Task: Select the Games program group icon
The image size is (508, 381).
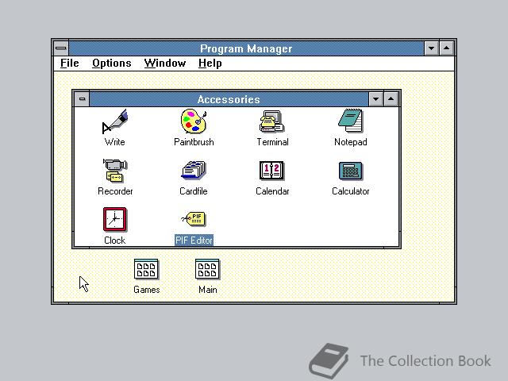Action: 146,269
